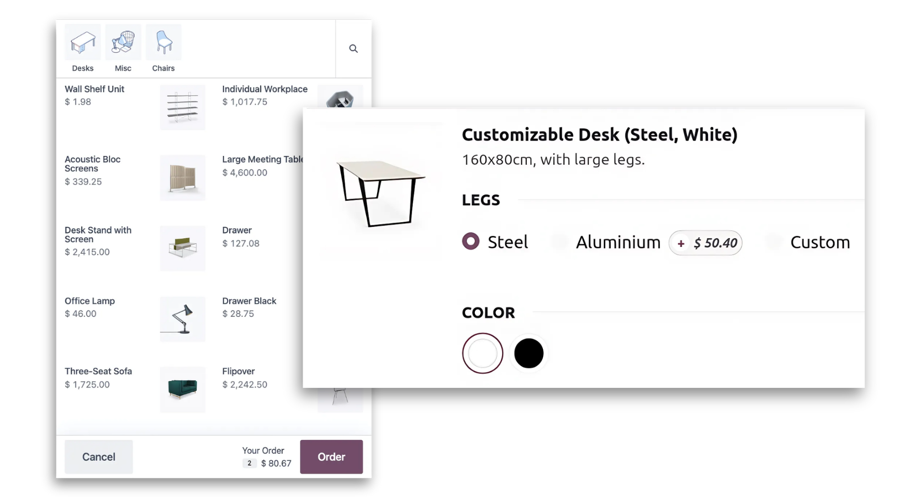Choose the Desk Stand with Screen image

click(183, 248)
